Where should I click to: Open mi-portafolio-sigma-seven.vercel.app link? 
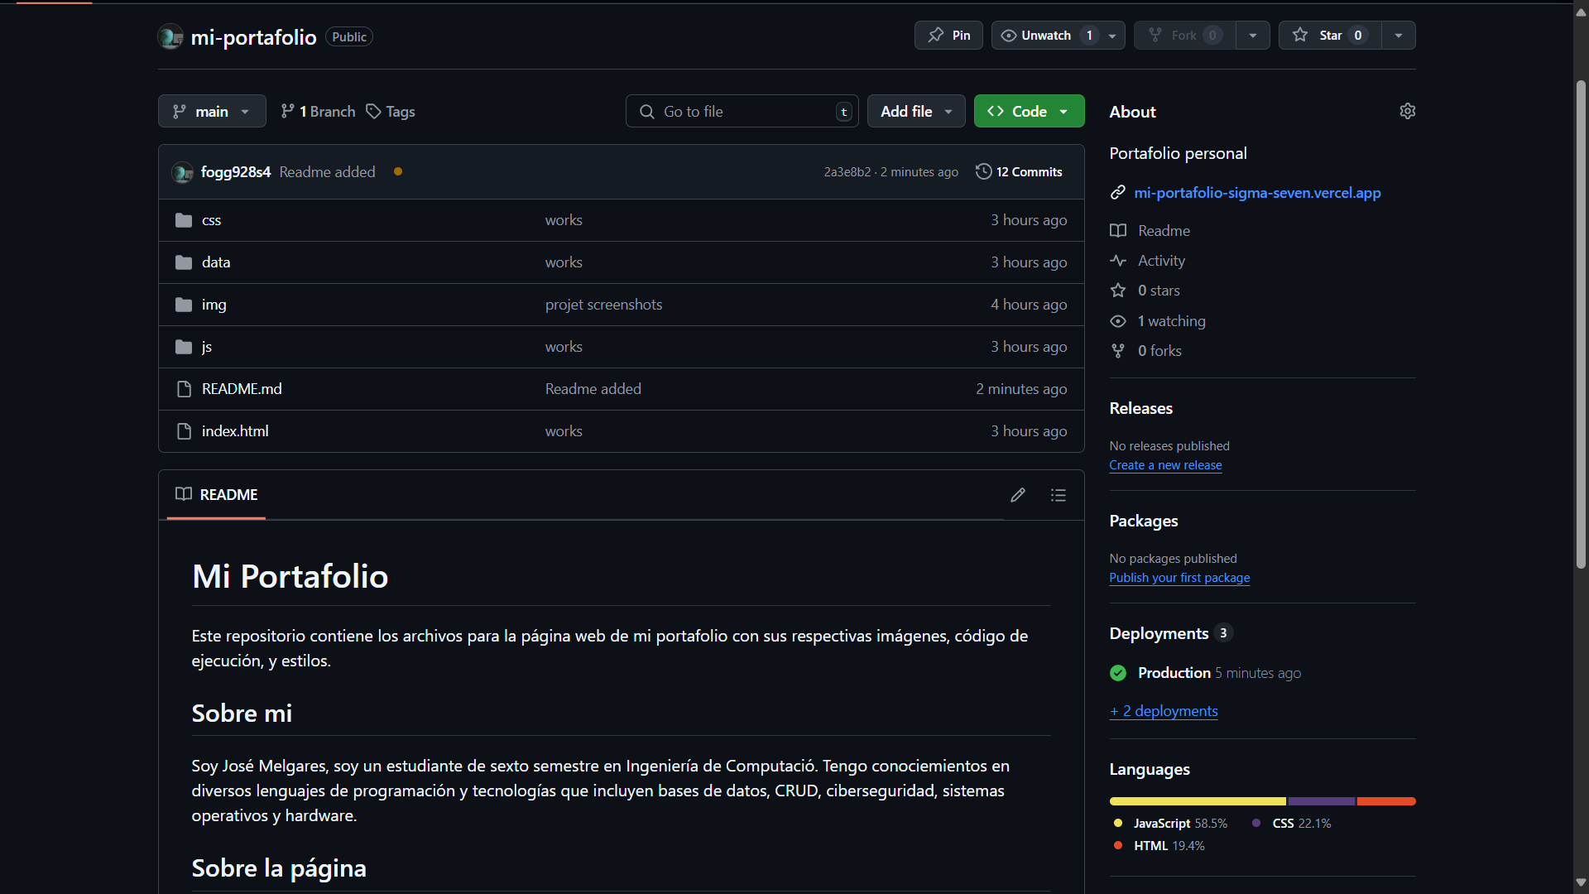1256,193
